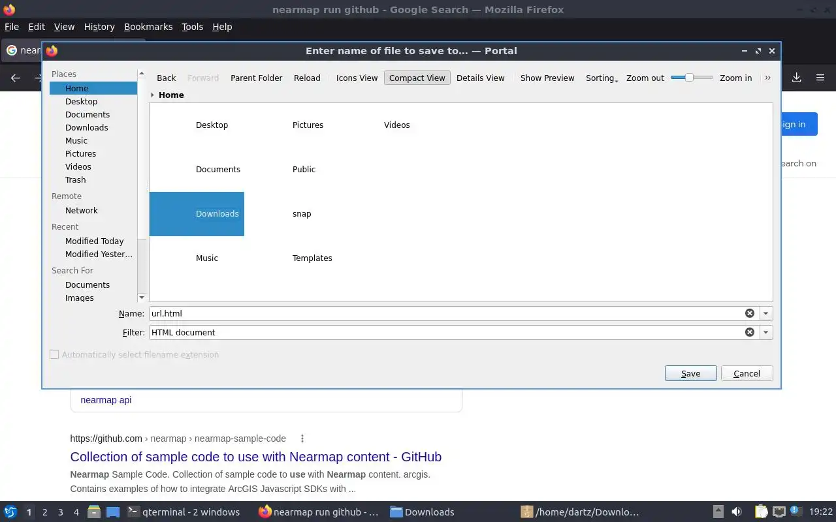Select the highlighted Downloads folder
Screen dimensions: 836x522
[197, 214]
